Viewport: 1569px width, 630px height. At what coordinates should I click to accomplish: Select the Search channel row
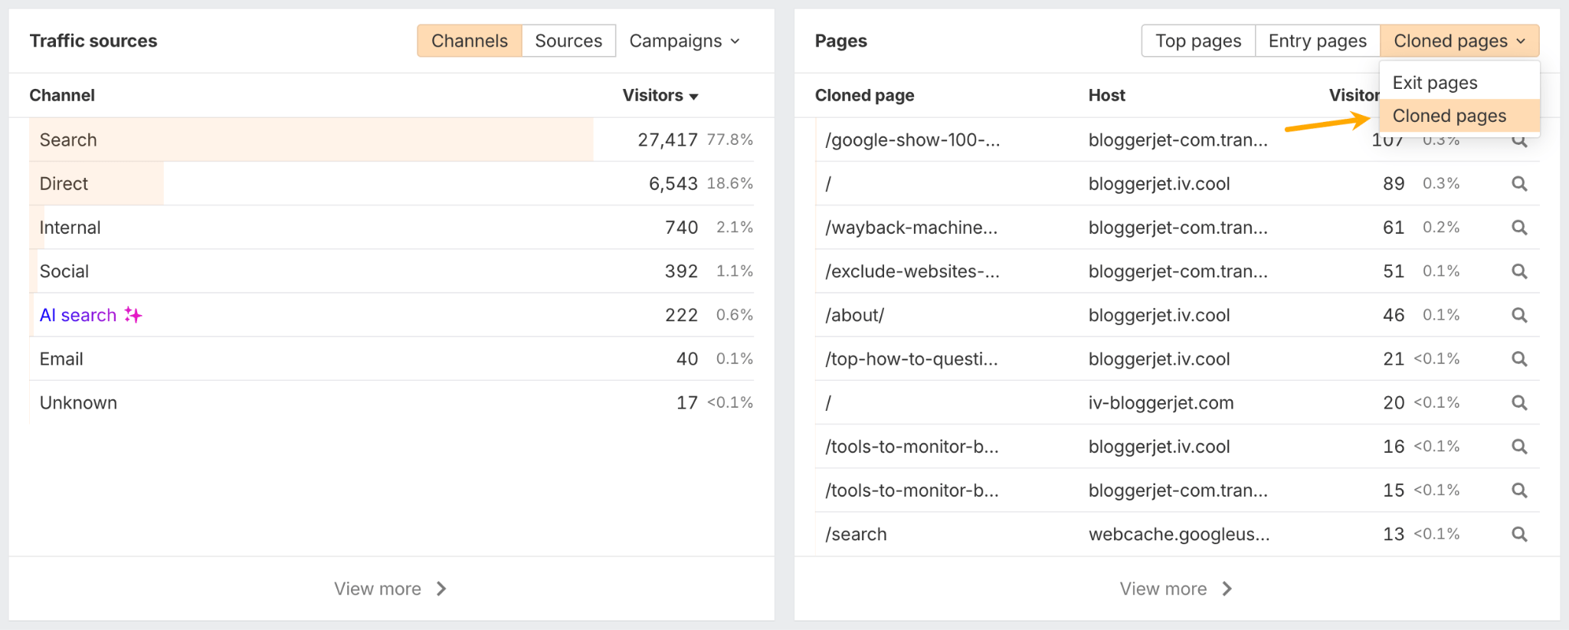click(x=68, y=140)
